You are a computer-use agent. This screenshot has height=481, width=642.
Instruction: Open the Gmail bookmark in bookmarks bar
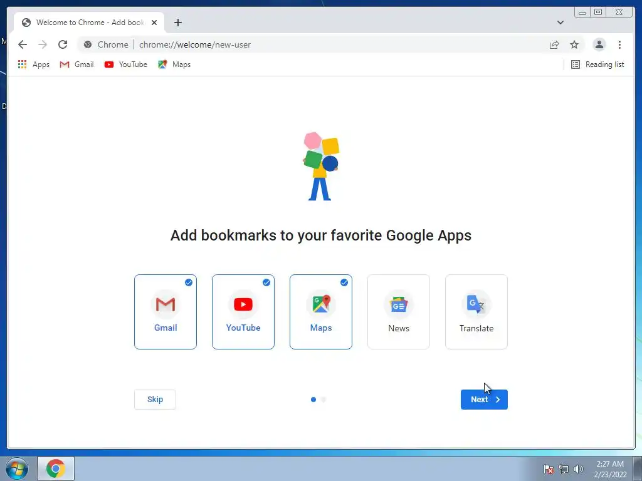(x=76, y=65)
